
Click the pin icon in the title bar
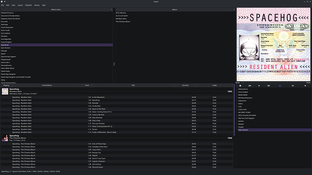[5, 2]
